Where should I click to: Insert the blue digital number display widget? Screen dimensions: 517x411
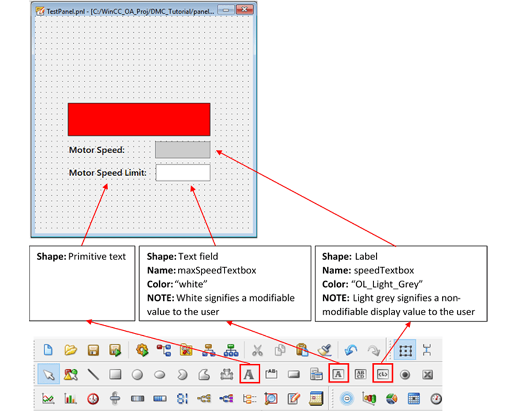coord(182,399)
